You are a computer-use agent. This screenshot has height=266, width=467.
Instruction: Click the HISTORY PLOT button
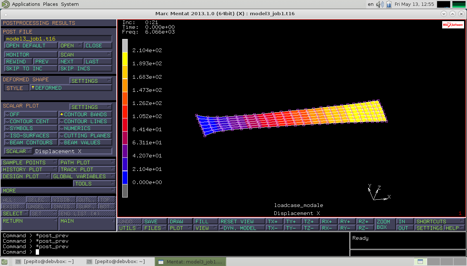[x=29, y=169]
